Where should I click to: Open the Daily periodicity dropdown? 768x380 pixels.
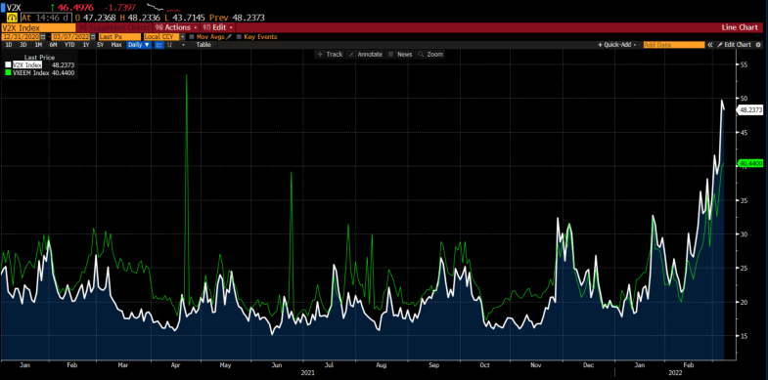pos(140,45)
